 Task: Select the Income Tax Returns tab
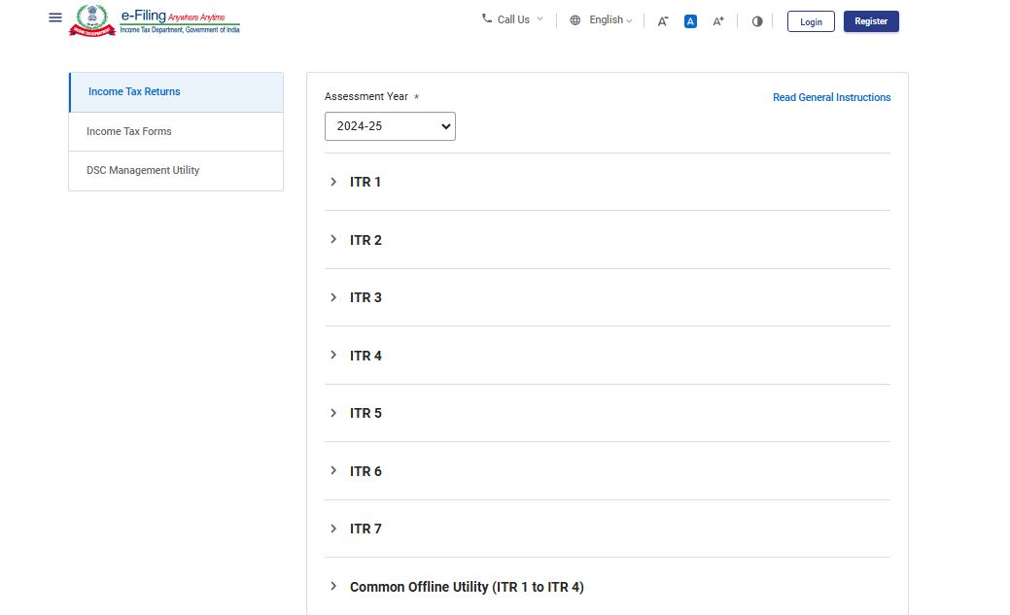(176, 92)
